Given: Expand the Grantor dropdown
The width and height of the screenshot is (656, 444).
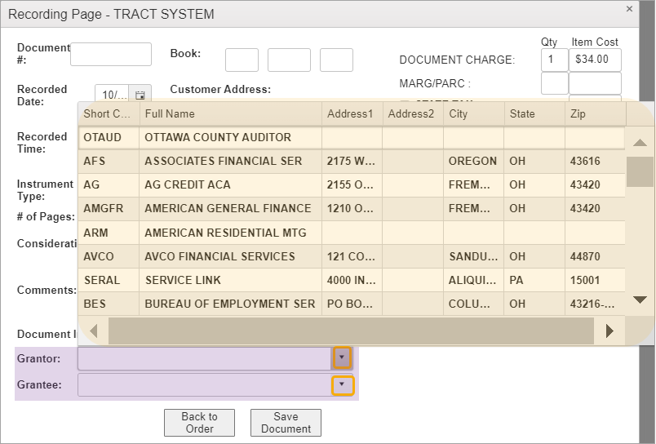Looking at the screenshot, I should (x=343, y=357).
